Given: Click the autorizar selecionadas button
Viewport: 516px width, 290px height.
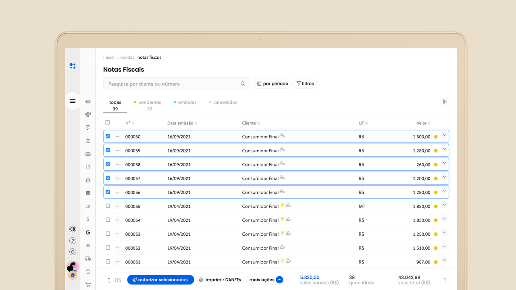Looking at the screenshot, I should (160, 280).
